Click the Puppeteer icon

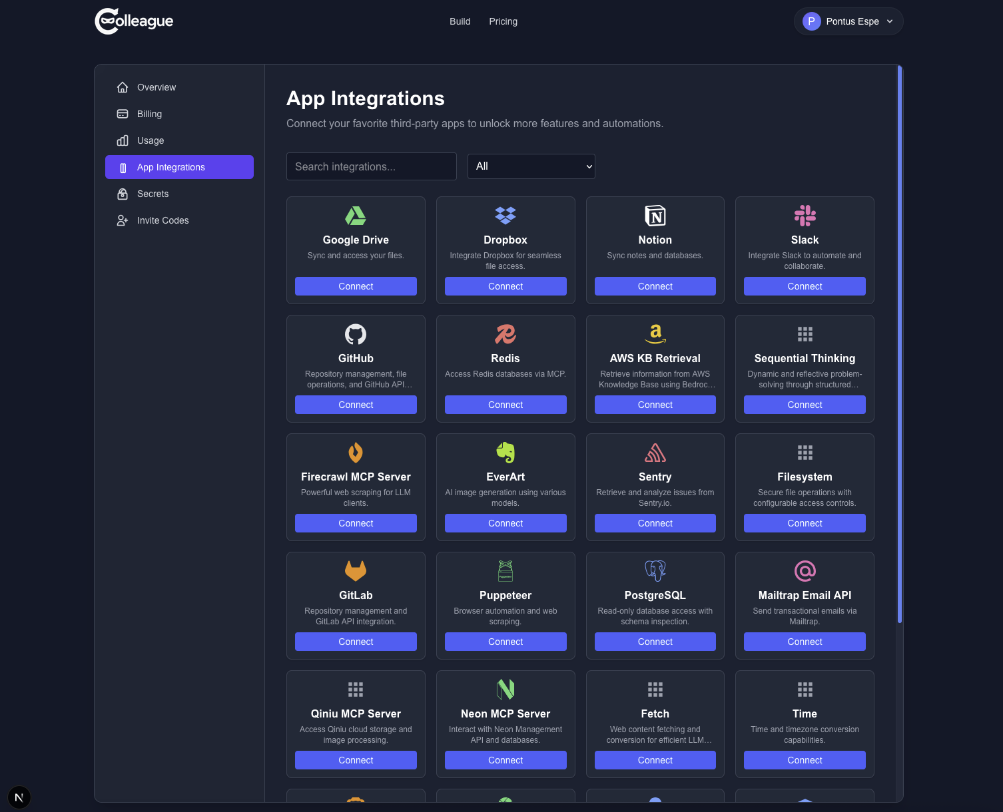pos(505,571)
